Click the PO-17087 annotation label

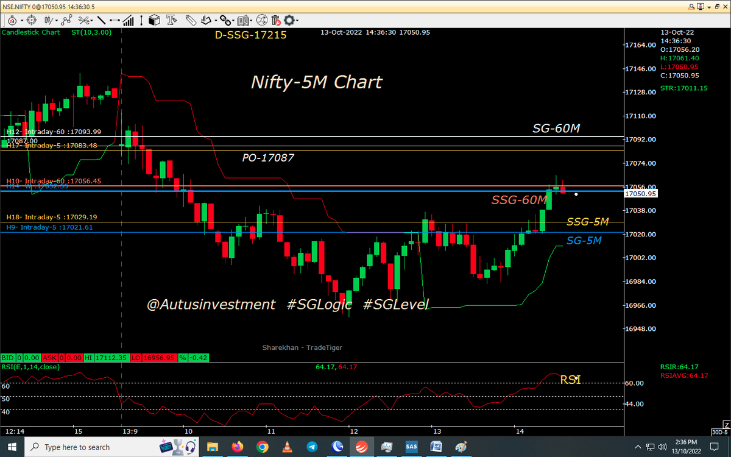coord(269,158)
